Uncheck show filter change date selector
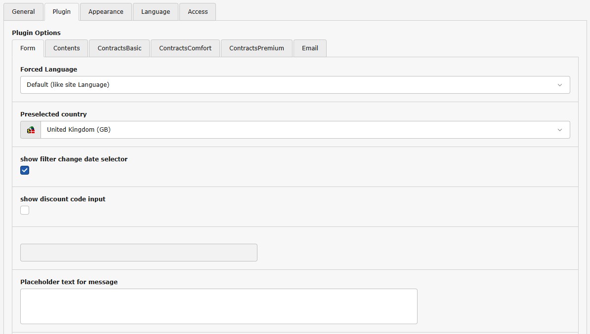This screenshot has height=334, width=590. [25, 170]
